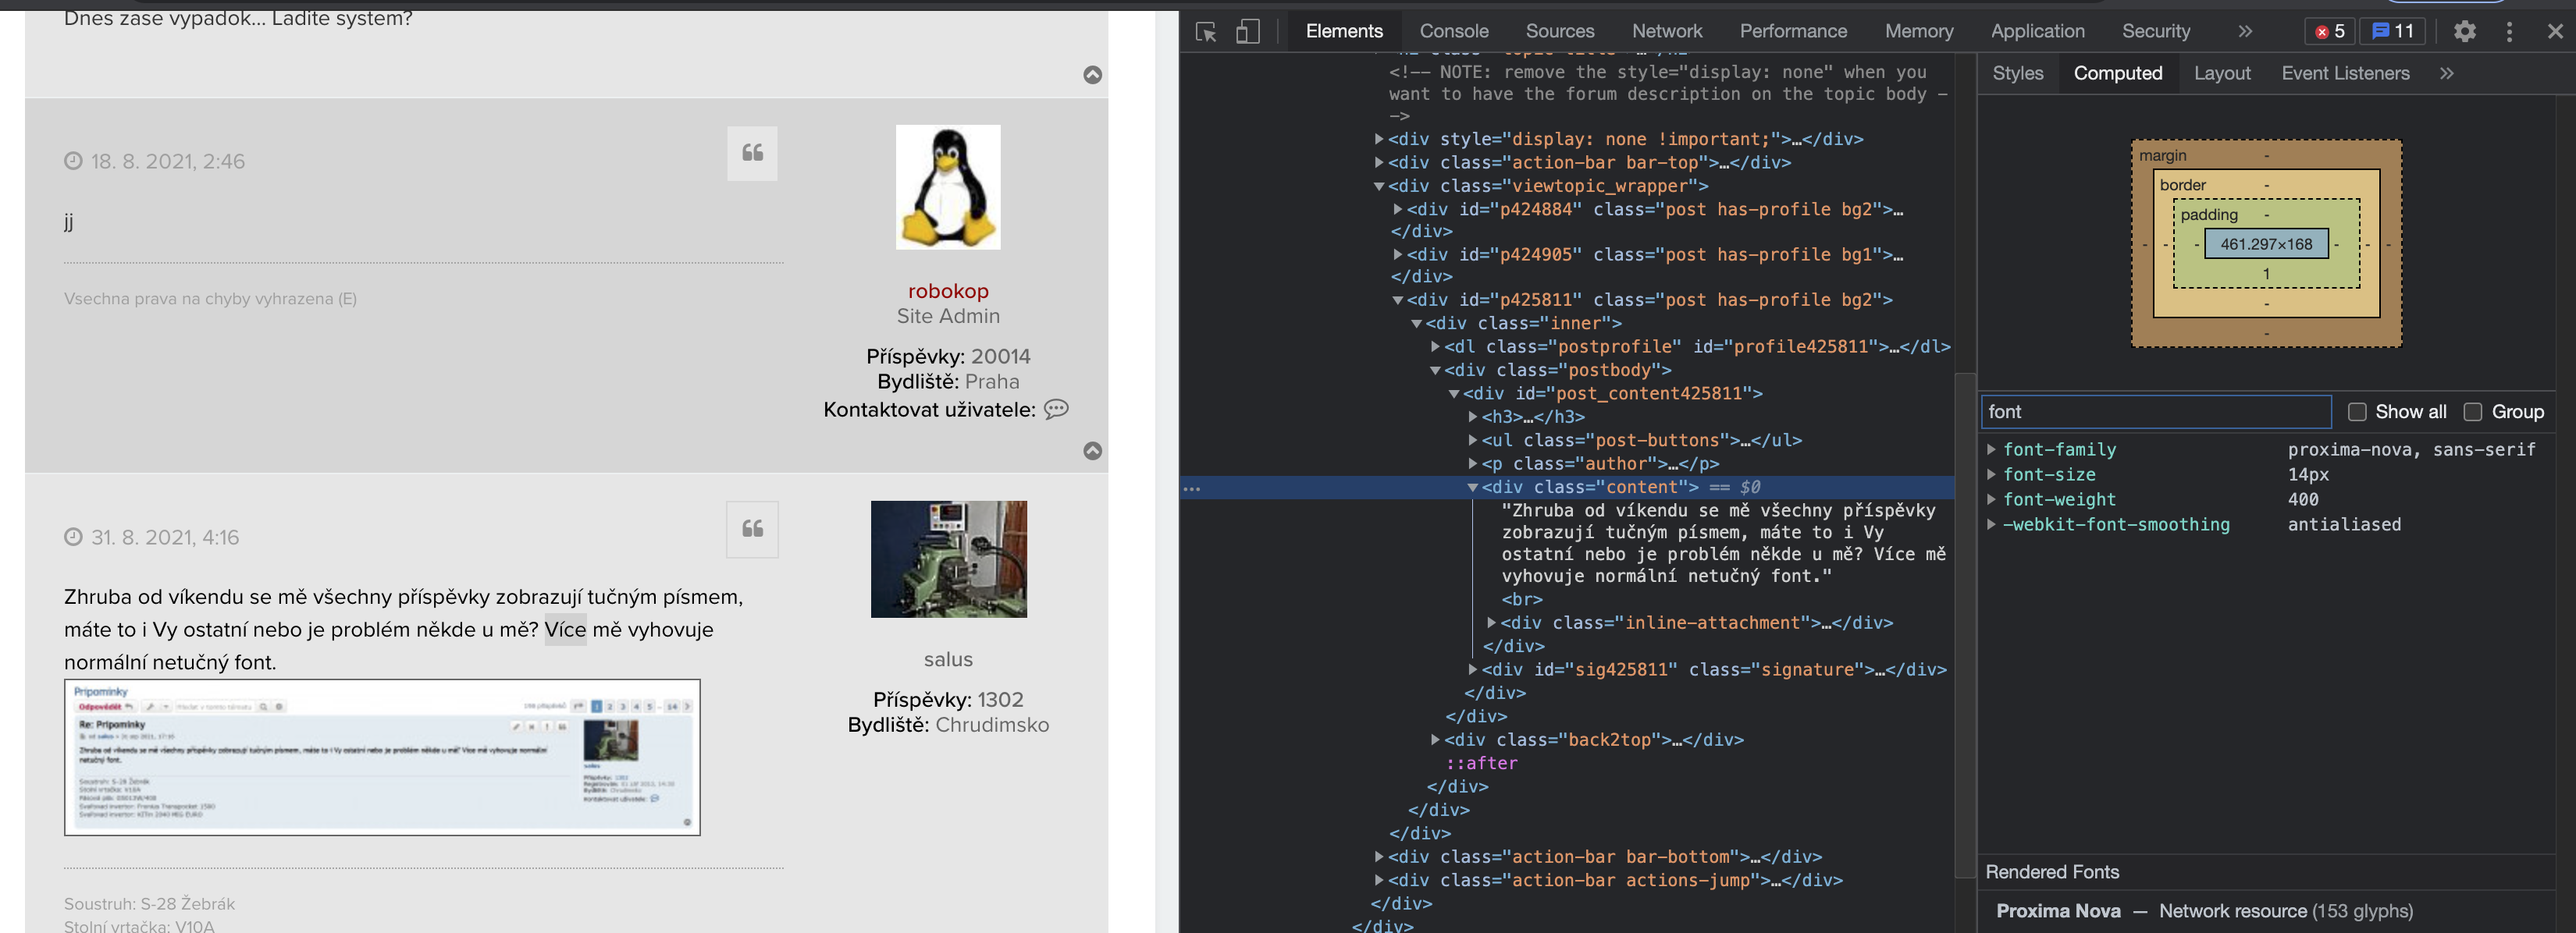Click the red error count badge

point(2330,32)
